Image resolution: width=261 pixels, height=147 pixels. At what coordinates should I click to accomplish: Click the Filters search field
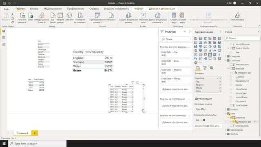[x=175, y=39]
